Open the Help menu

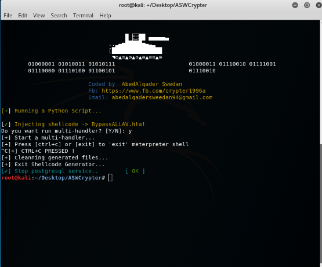[105, 16]
